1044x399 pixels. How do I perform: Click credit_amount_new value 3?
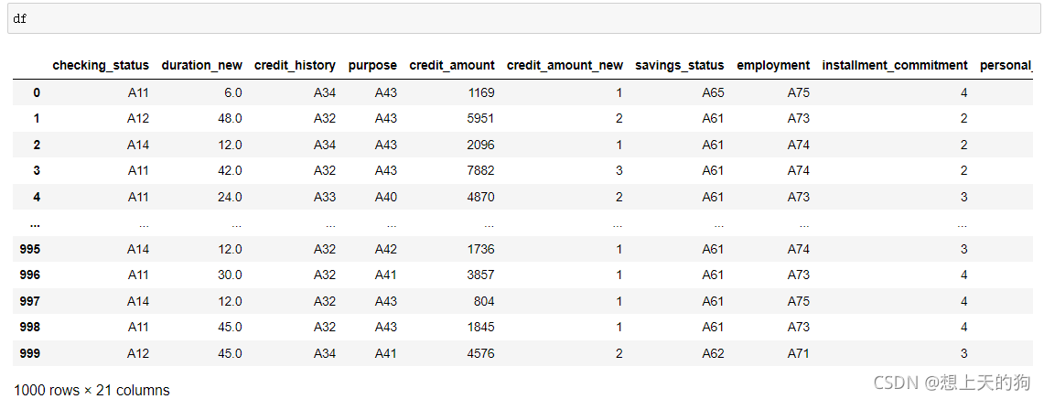click(x=619, y=170)
